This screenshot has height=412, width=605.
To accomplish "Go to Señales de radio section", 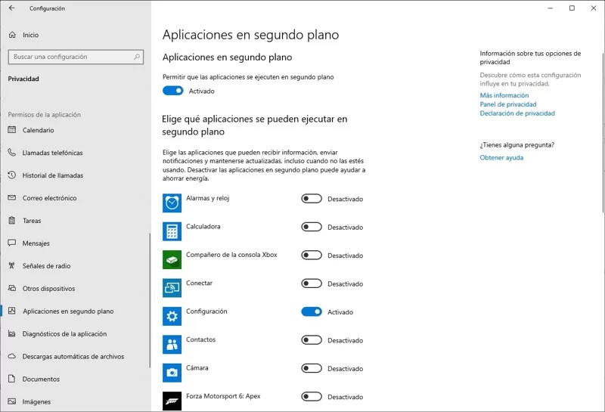I will [46, 266].
